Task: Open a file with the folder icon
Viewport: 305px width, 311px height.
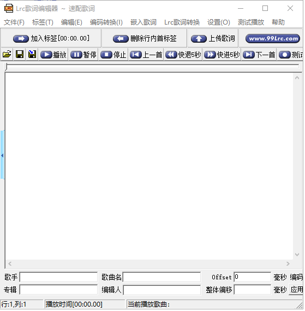Action: click(x=7, y=54)
